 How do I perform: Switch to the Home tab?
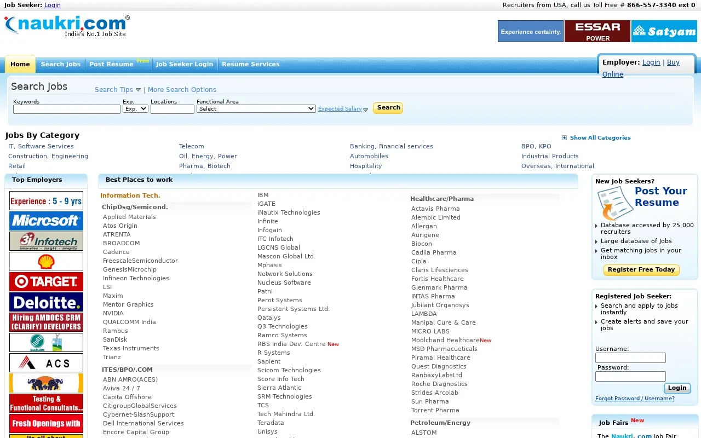pyautogui.click(x=20, y=64)
